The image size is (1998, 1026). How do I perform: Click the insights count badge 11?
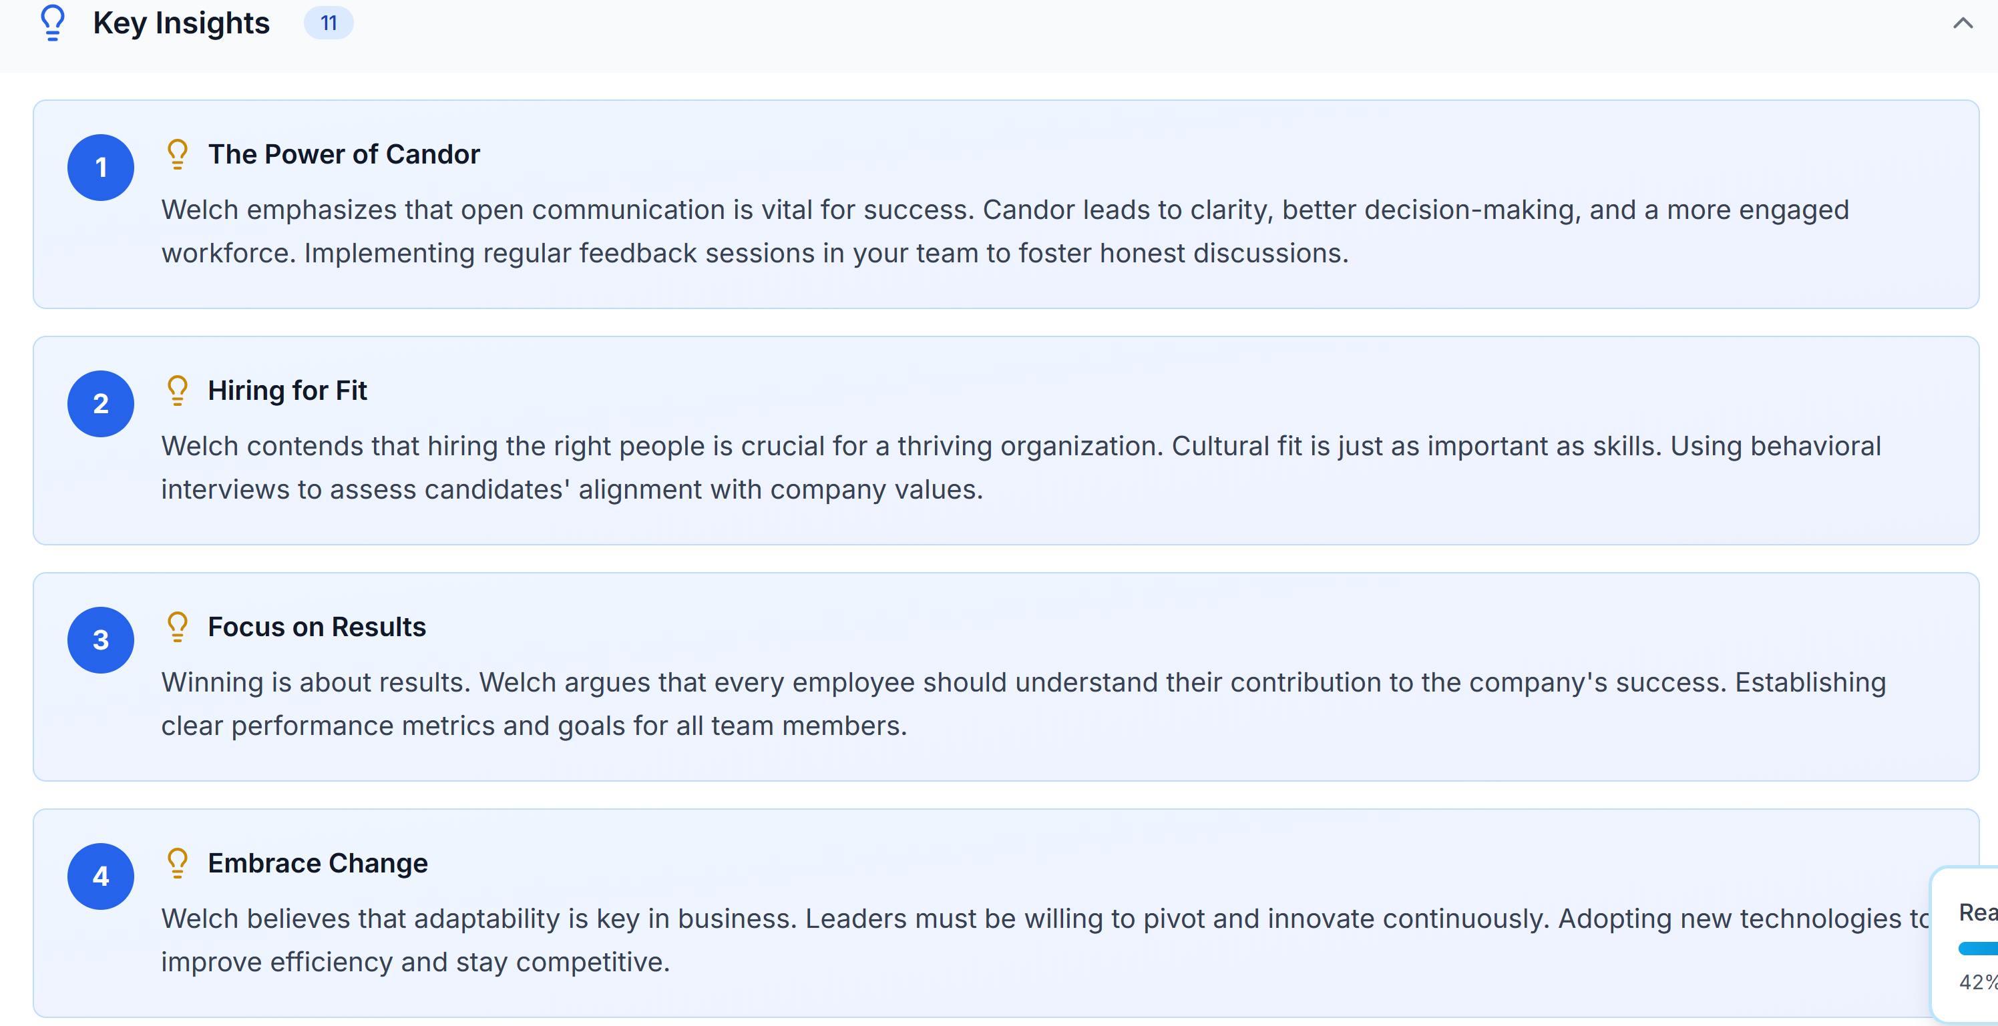tap(328, 23)
